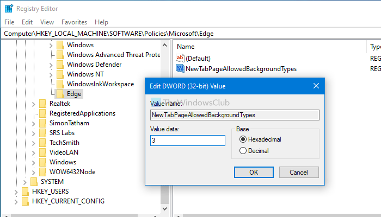Expand the HKEY_CURRENT_CONFIG hive
381x217 pixels.
[x=16, y=201]
